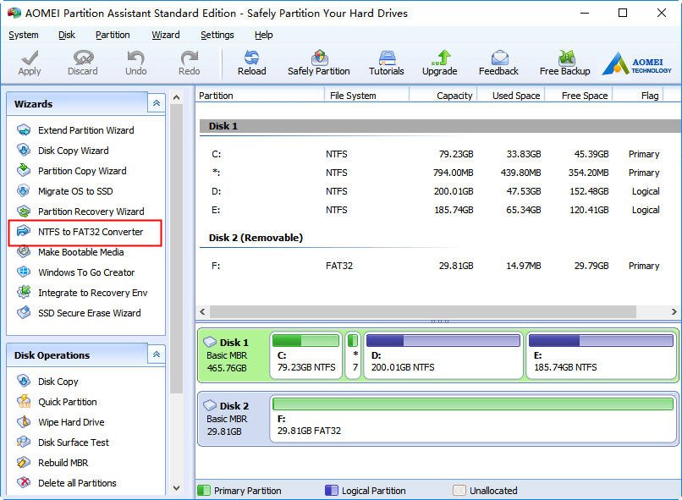682x500 pixels.
Task: Select E: 185.74GB block in disk map
Action: pyautogui.click(x=601, y=355)
